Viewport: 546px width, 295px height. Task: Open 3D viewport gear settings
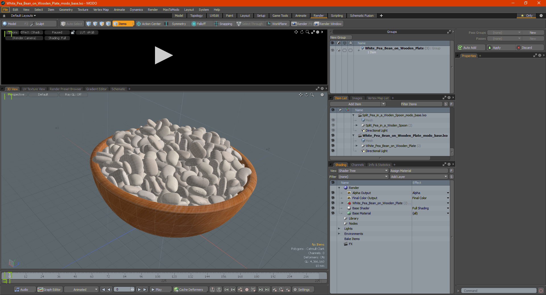click(x=322, y=95)
